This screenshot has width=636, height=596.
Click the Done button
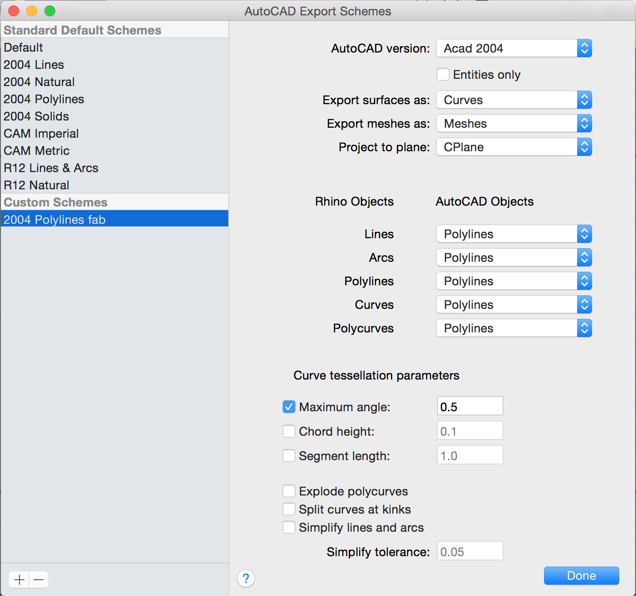[x=581, y=576]
